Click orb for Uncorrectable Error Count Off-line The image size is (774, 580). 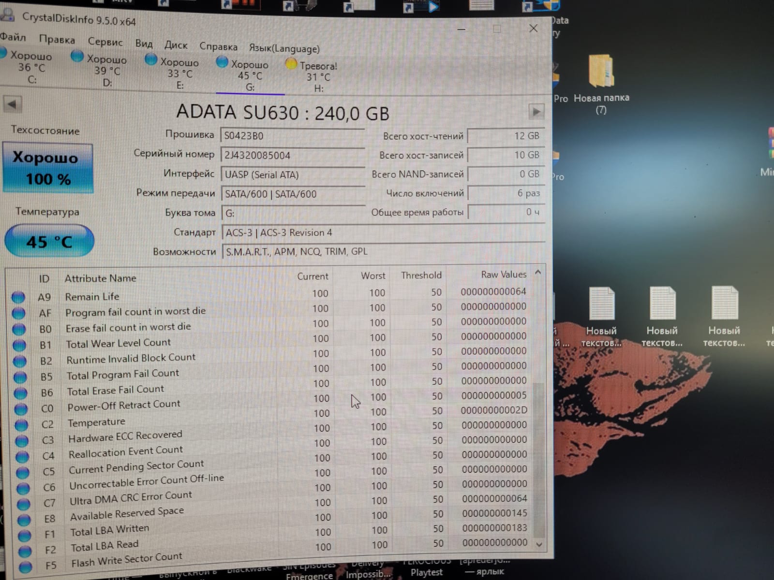(24, 488)
